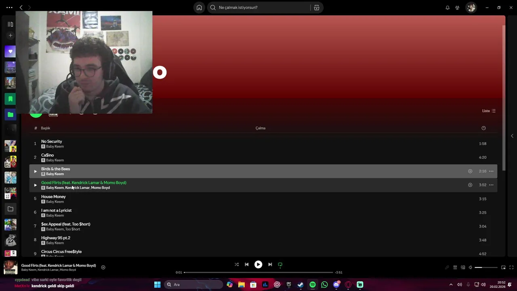Open the user profile avatar menu
Screen dimensions: 517x291
(x=471, y=7)
